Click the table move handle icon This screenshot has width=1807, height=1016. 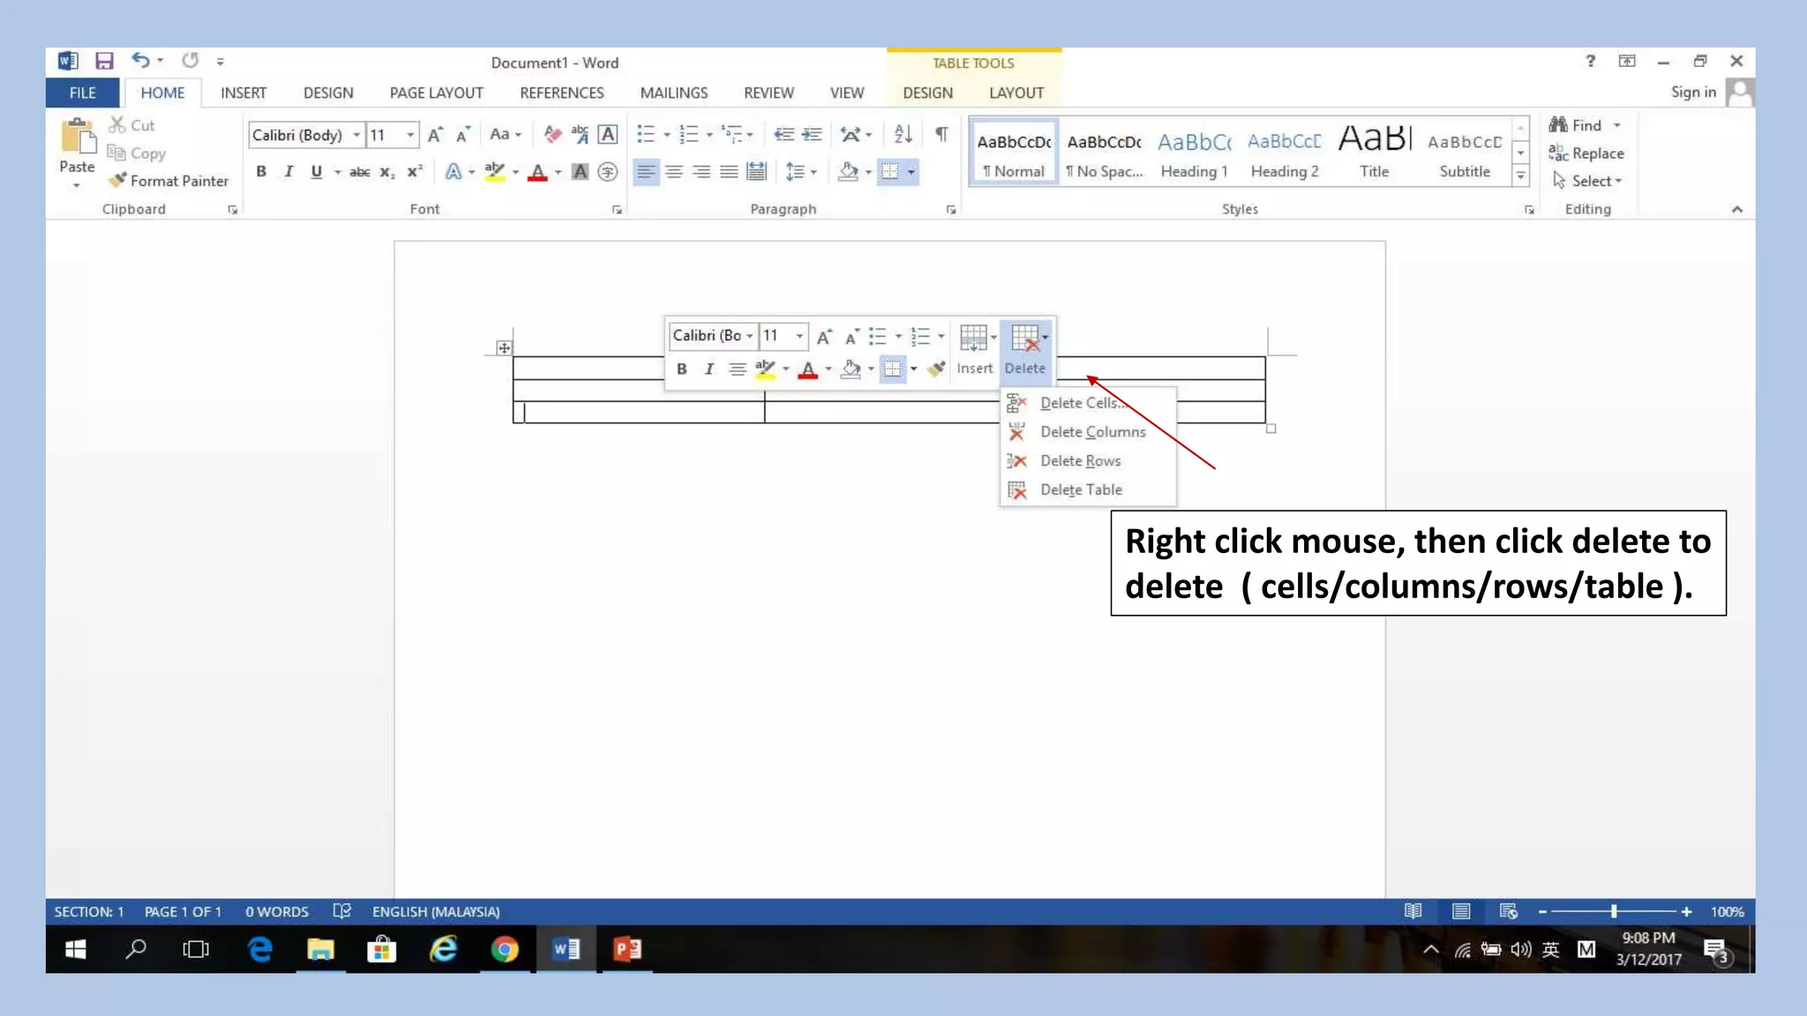click(x=504, y=348)
